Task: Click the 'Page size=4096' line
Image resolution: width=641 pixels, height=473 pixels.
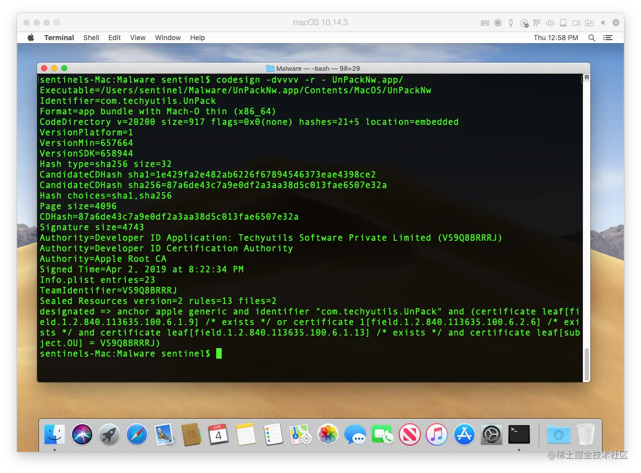Action: click(x=78, y=206)
